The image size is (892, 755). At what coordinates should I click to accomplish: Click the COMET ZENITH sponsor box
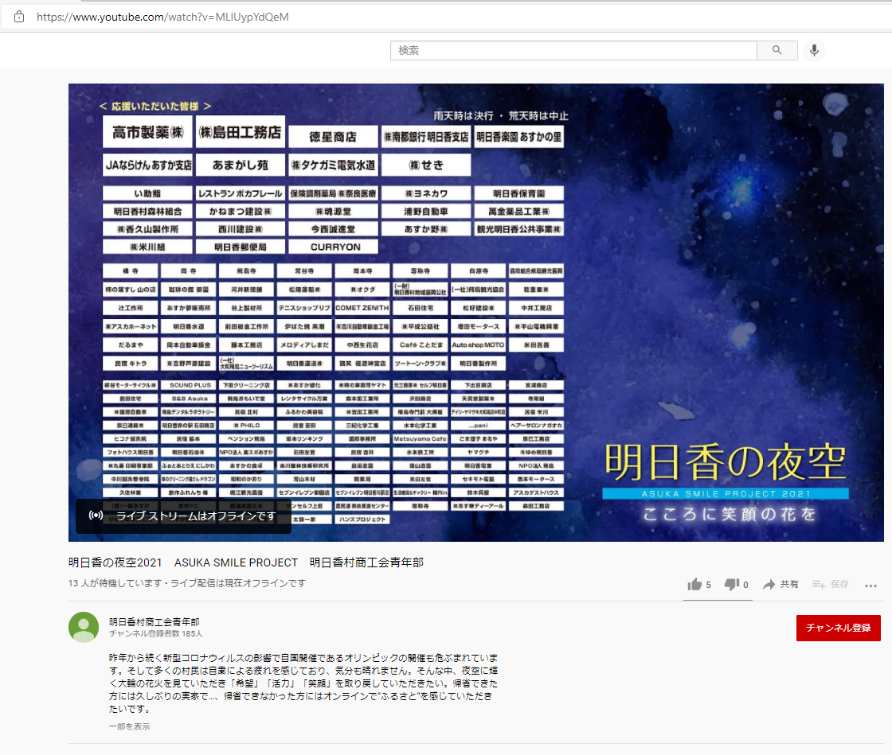(x=362, y=308)
